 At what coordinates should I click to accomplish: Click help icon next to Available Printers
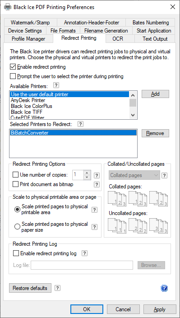coord(56,85)
